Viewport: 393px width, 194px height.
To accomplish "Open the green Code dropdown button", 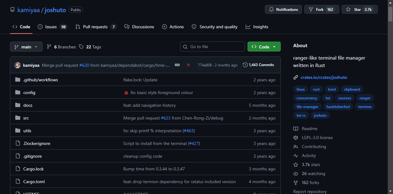I will coord(264,47).
